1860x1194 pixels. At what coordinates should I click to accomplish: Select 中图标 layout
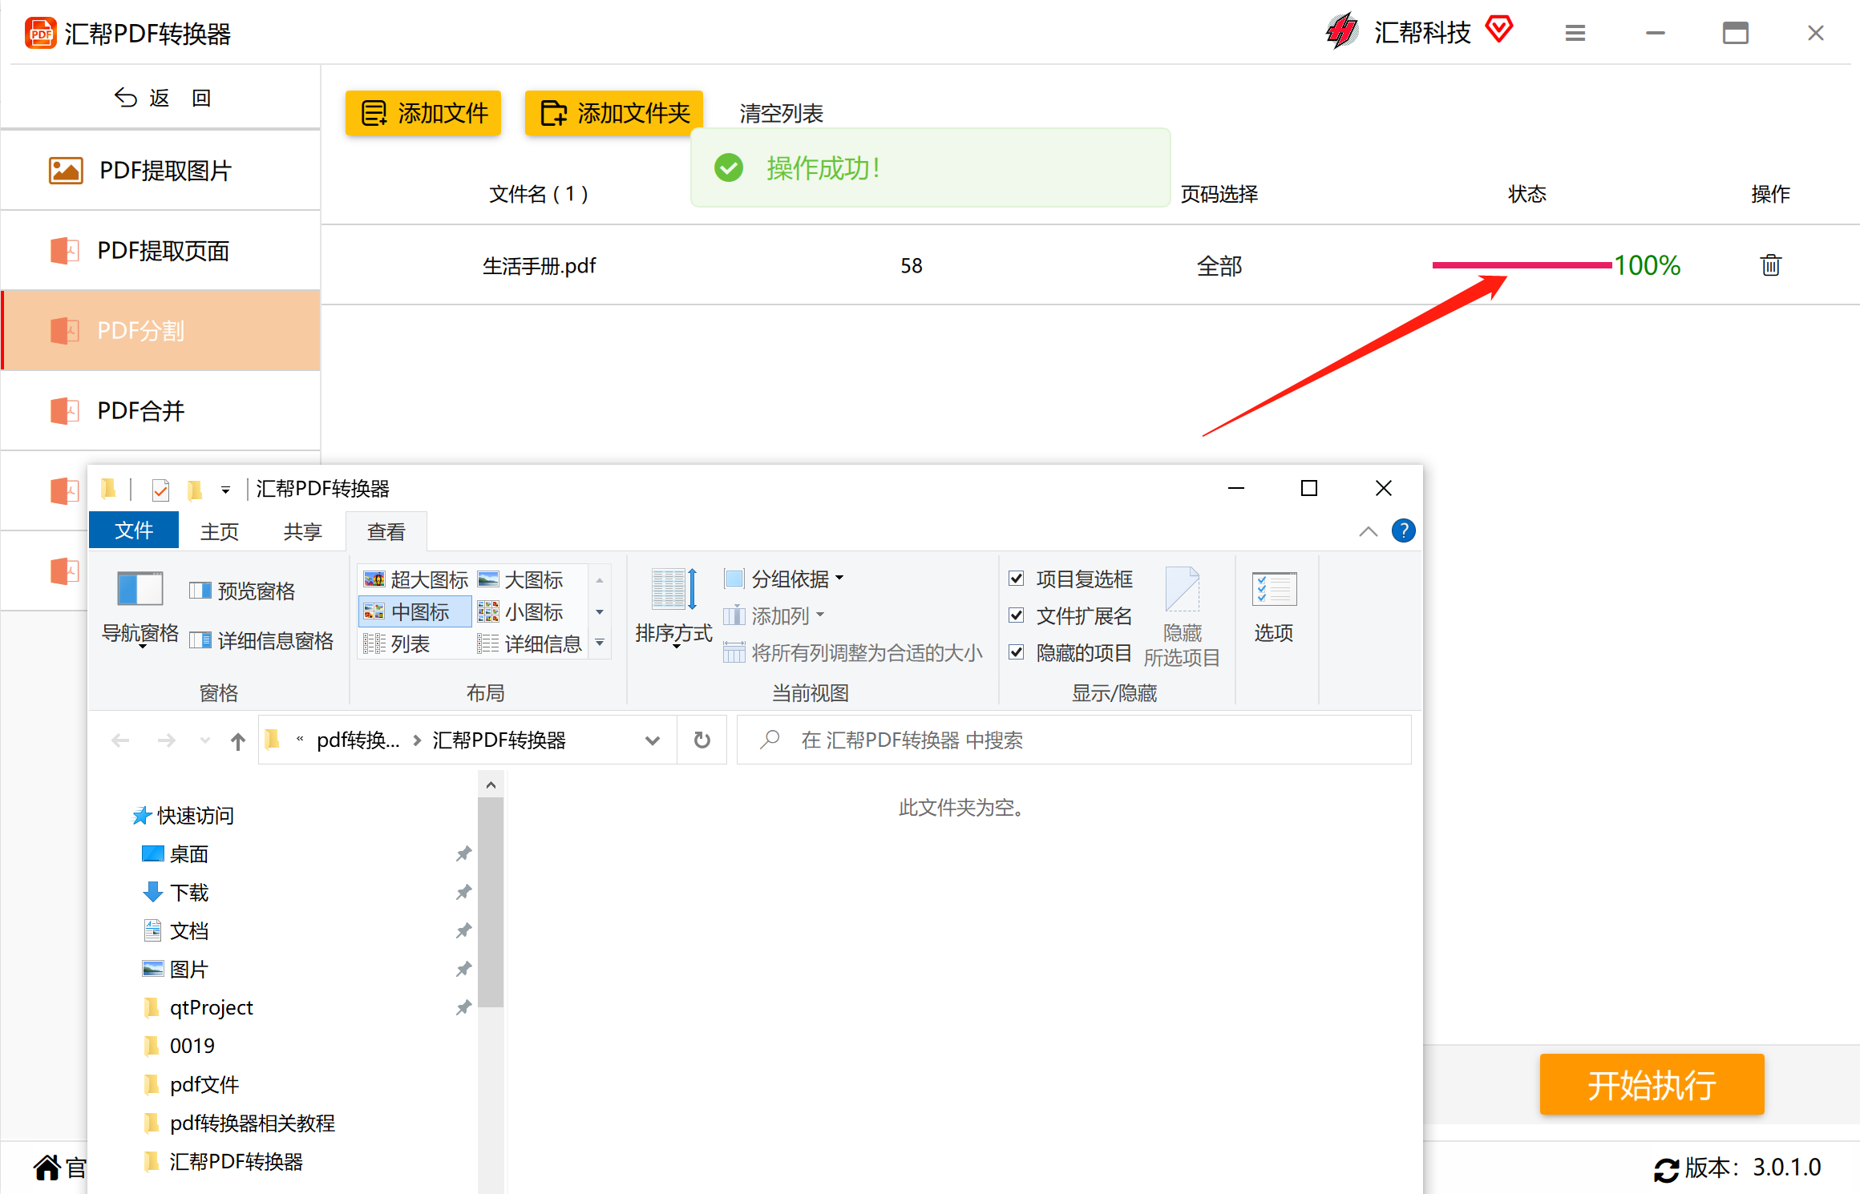414,611
